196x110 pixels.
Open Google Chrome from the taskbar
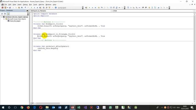click(22, 107)
